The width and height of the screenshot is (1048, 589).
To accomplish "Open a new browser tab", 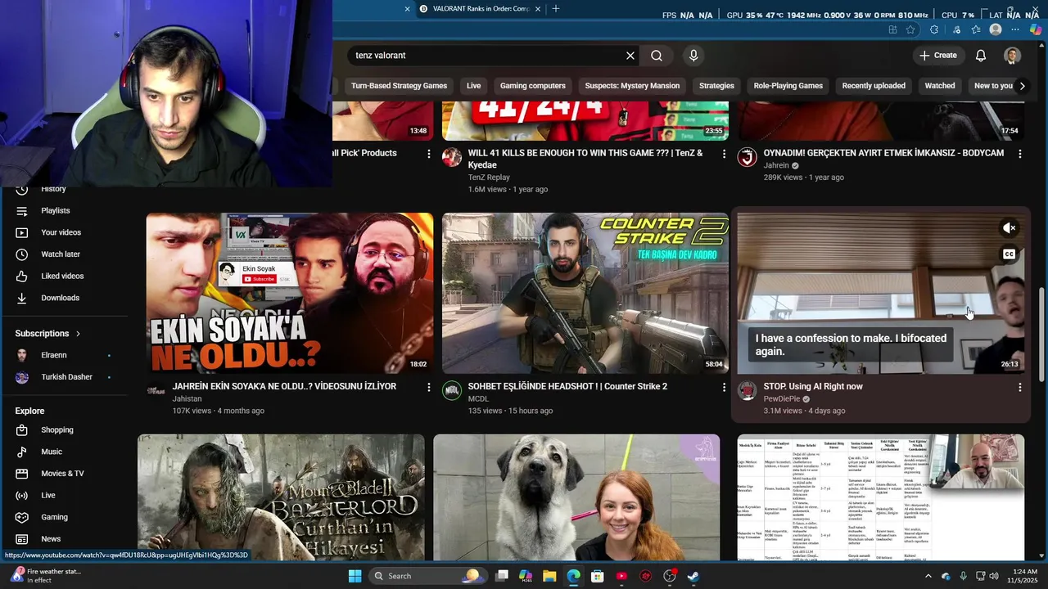I will (x=556, y=9).
